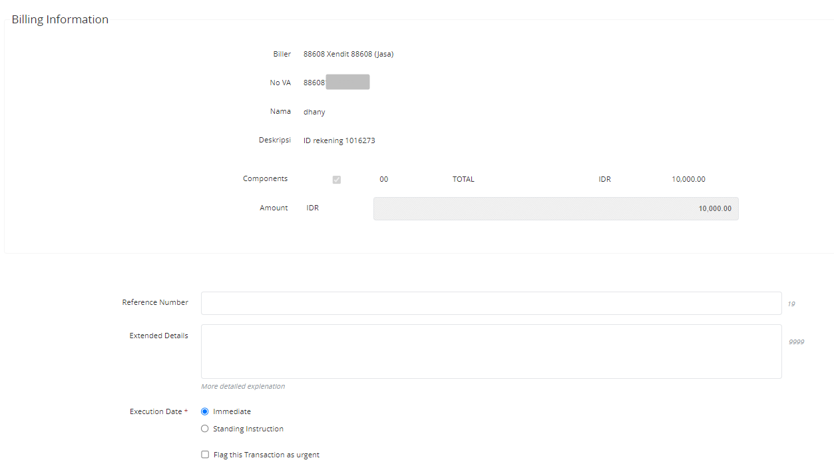Click the TOTAL text in Components row
The height and width of the screenshot is (476, 834).
(463, 179)
